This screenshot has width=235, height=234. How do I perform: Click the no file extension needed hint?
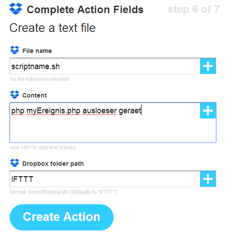(x=39, y=79)
